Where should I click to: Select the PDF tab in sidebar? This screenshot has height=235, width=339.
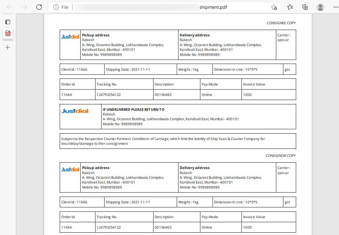click(8, 33)
